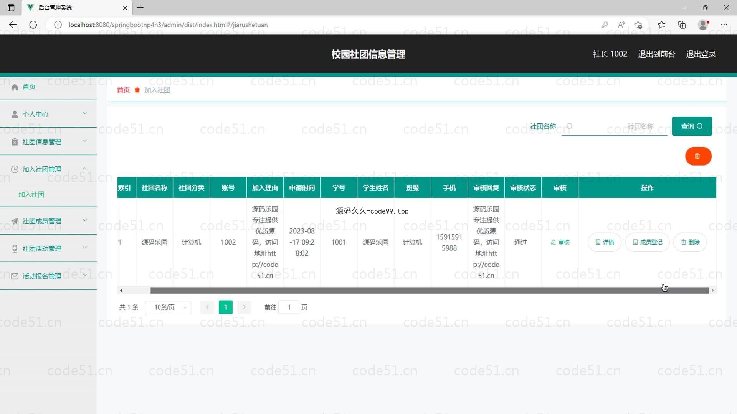
Task: Click the 共 1 条 total count text
Action: coord(129,307)
